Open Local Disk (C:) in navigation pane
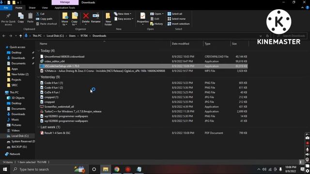310x174 pixels. coord(20,136)
